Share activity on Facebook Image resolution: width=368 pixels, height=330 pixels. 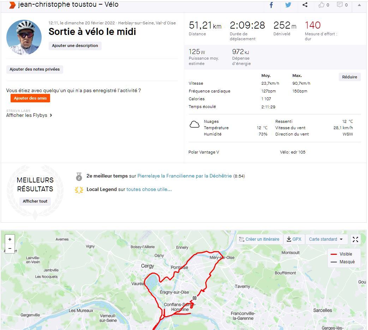coord(271,5)
